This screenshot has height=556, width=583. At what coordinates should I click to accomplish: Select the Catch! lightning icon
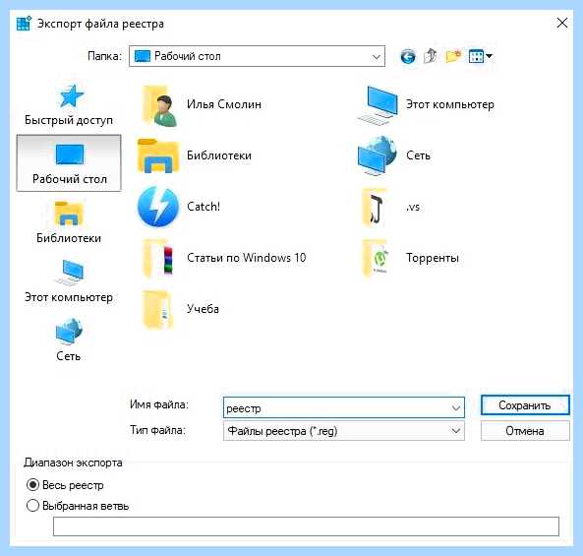click(158, 207)
